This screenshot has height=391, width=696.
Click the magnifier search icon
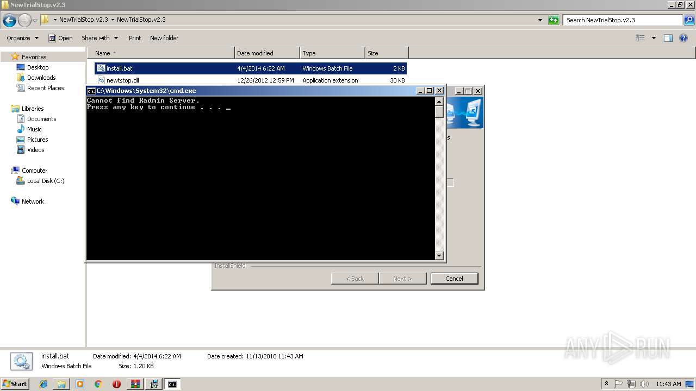(689, 20)
